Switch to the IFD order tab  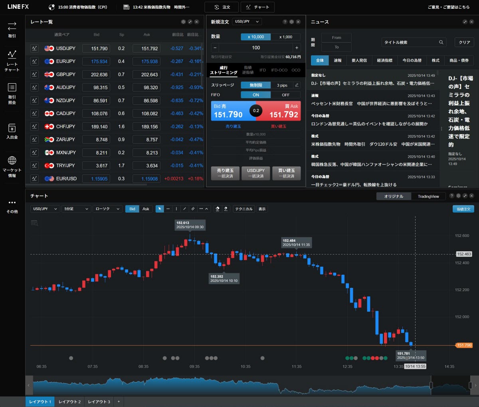[263, 70]
